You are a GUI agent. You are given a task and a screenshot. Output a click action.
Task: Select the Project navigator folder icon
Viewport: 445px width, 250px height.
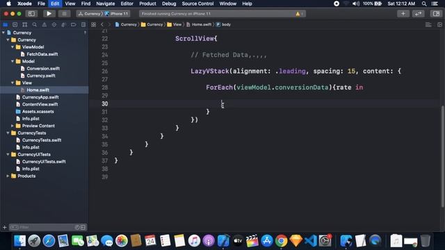6,25
